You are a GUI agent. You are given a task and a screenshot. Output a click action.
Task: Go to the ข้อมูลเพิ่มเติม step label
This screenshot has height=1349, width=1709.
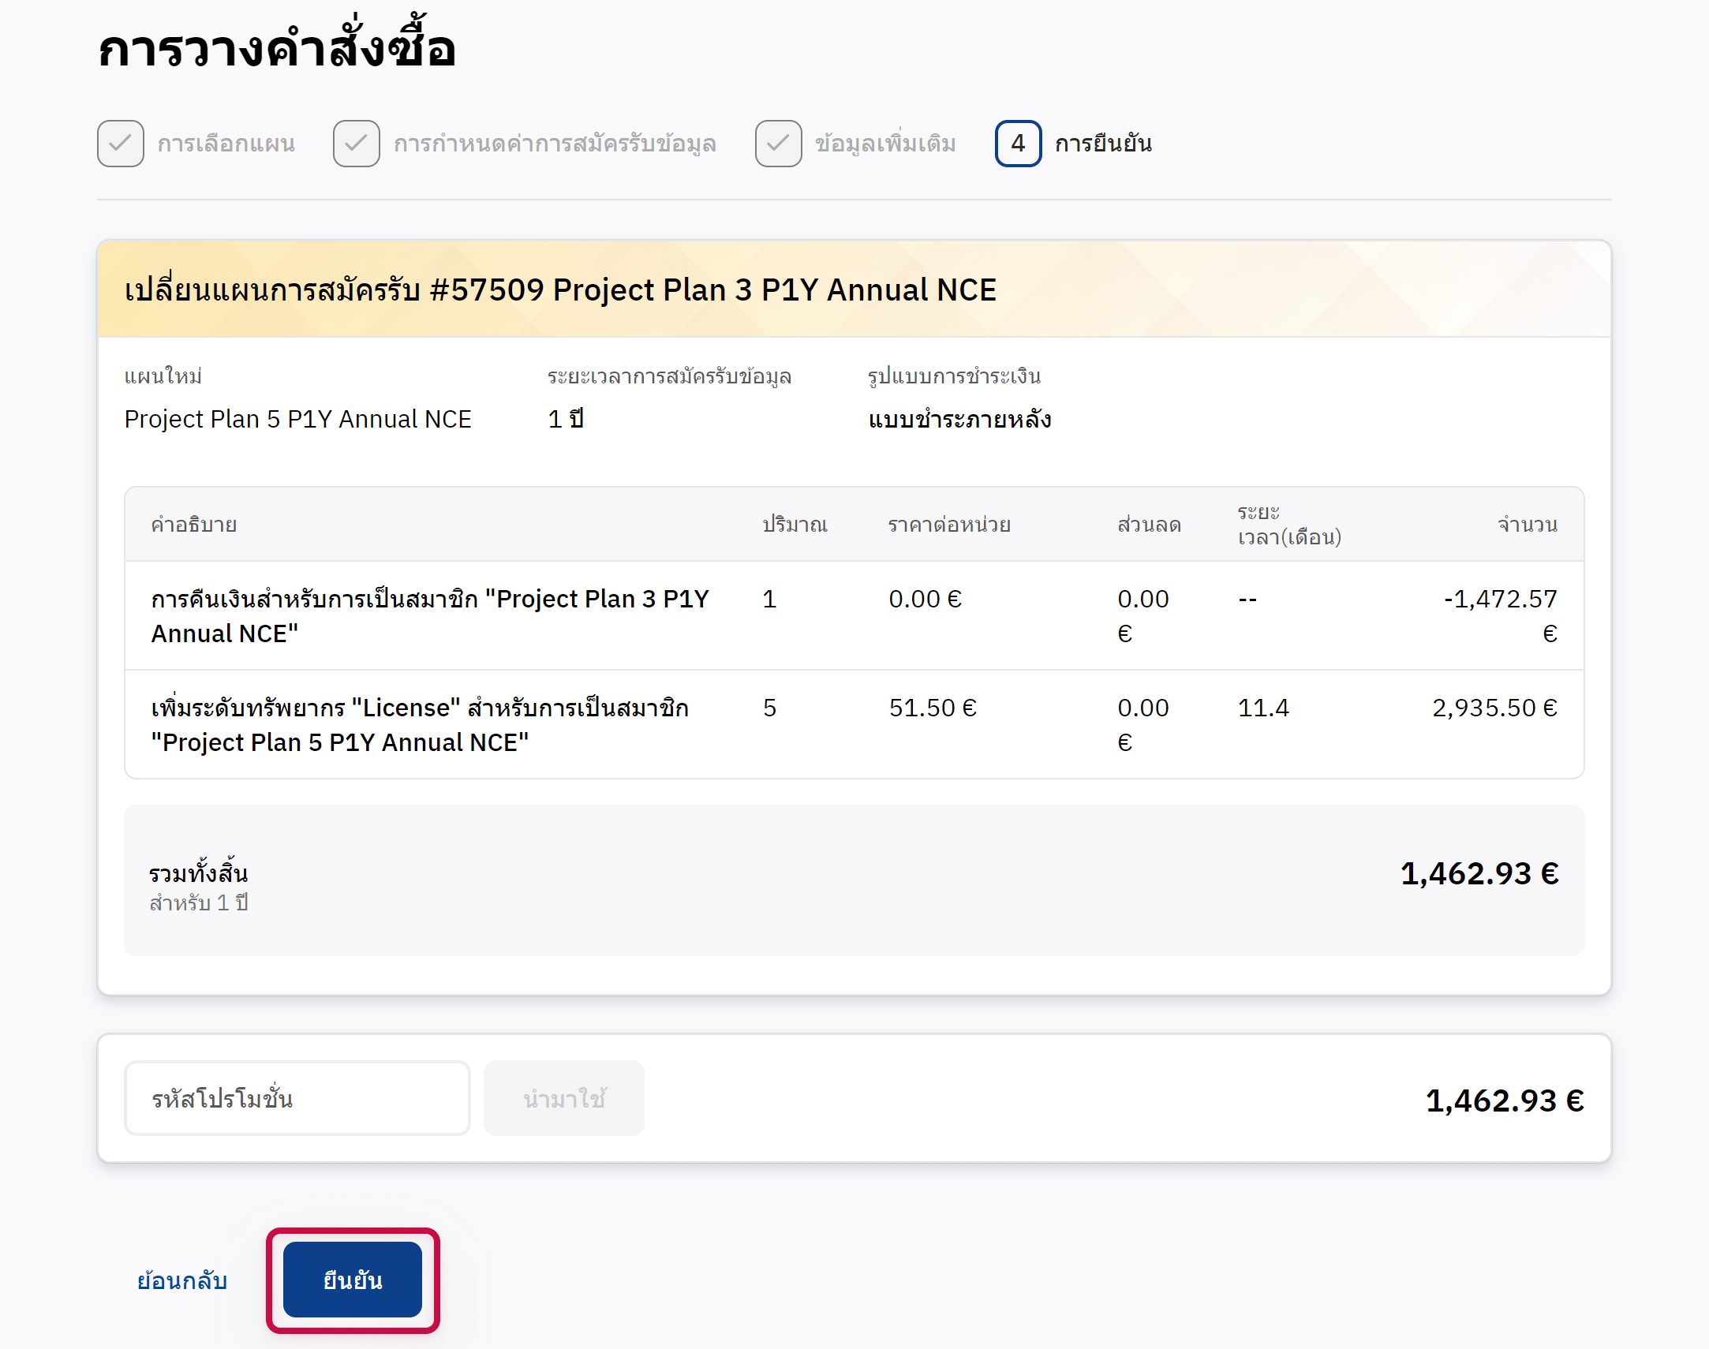tap(885, 144)
